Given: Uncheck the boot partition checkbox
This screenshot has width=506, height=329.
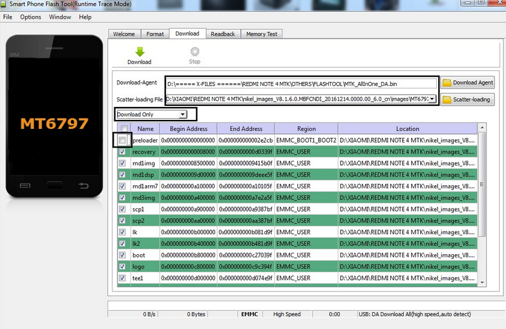Looking at the screenshot, I should pos(122,255).
